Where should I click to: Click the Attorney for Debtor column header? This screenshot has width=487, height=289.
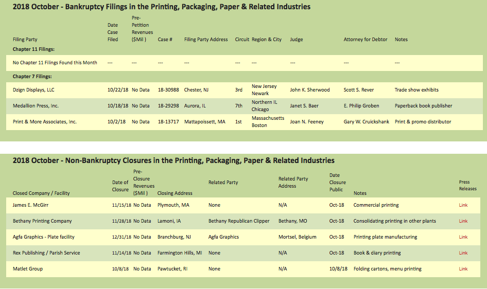pyautogui.click(x=365, y=40)
